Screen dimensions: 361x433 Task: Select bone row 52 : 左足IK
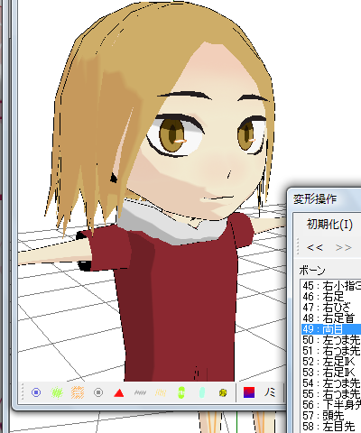(330, 362)
